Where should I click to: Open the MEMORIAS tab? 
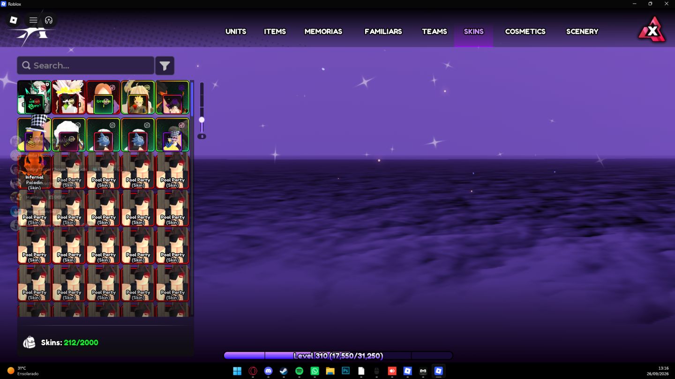point(323,31)
